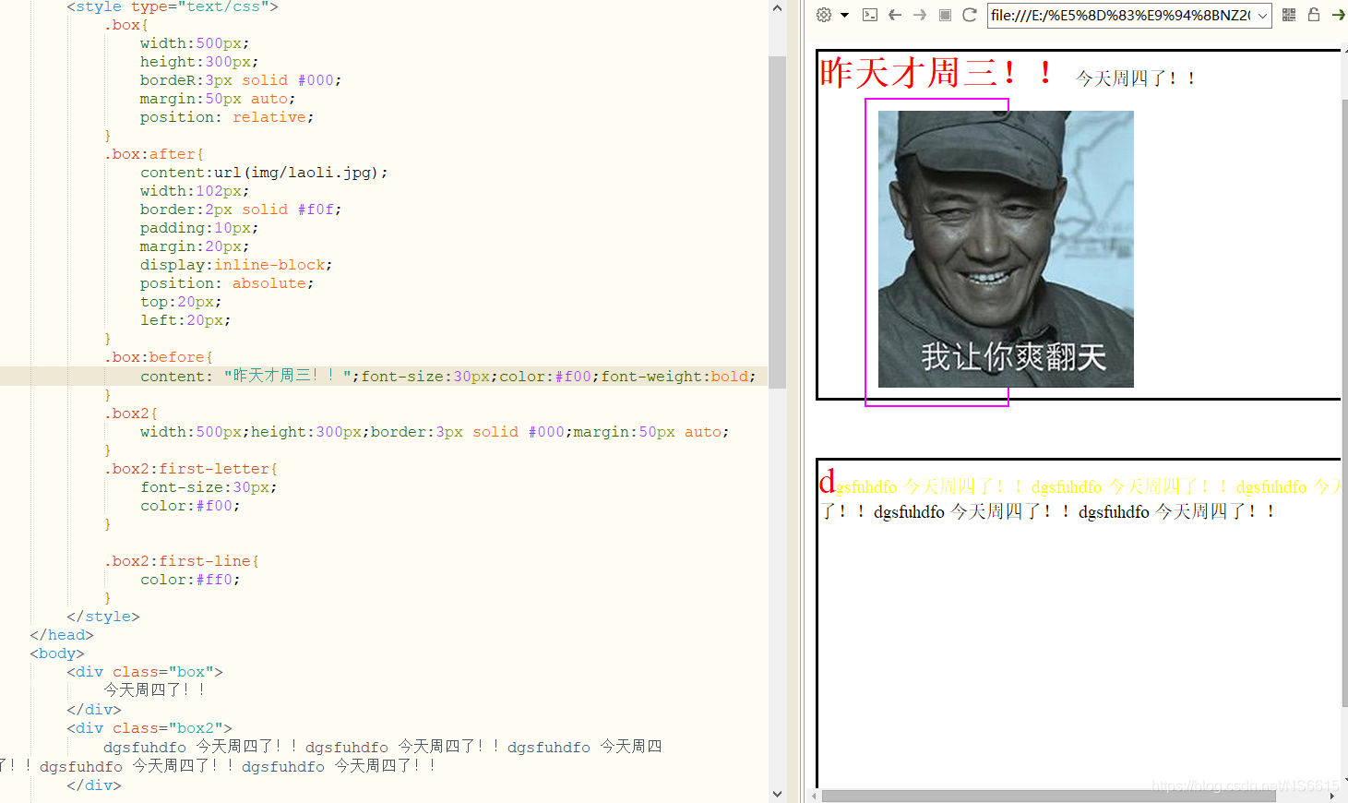
Task: Show the QR code icon
Action: [x=1289, y=15]
